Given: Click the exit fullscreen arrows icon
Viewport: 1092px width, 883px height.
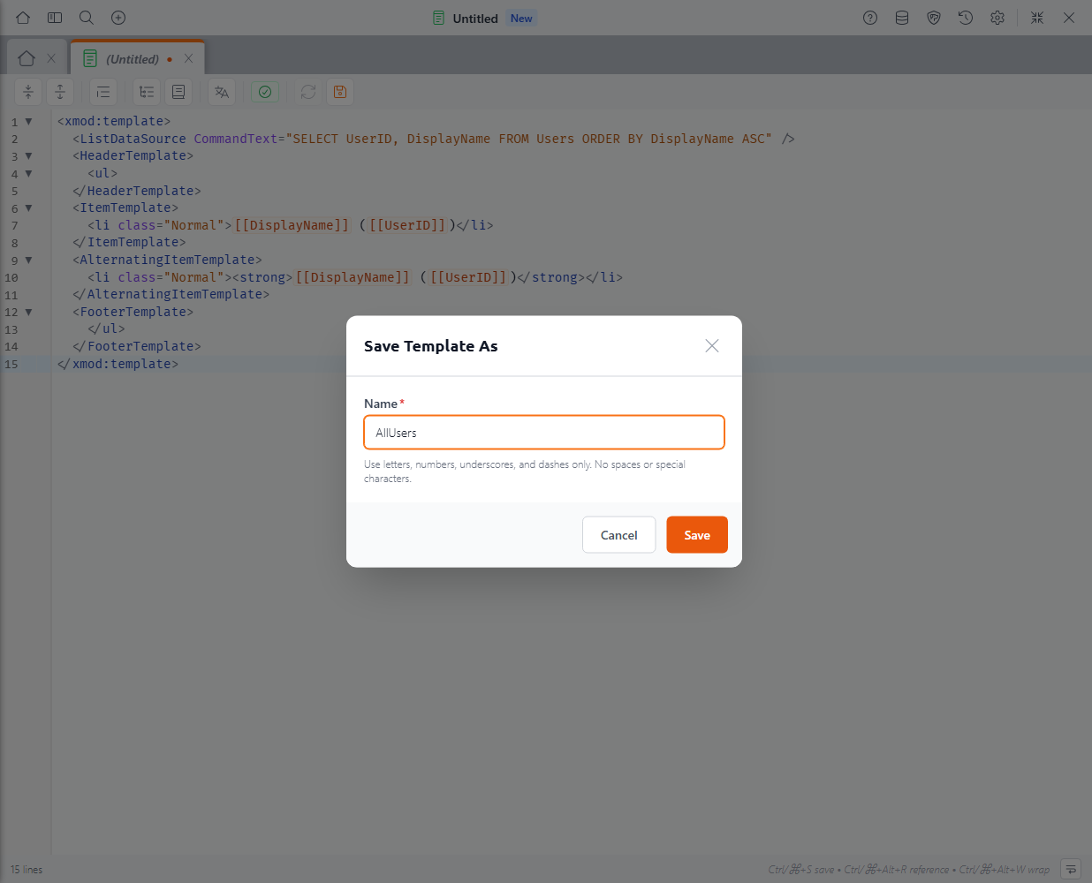Looking at the screenshot, I should [x=1037, y=18].
